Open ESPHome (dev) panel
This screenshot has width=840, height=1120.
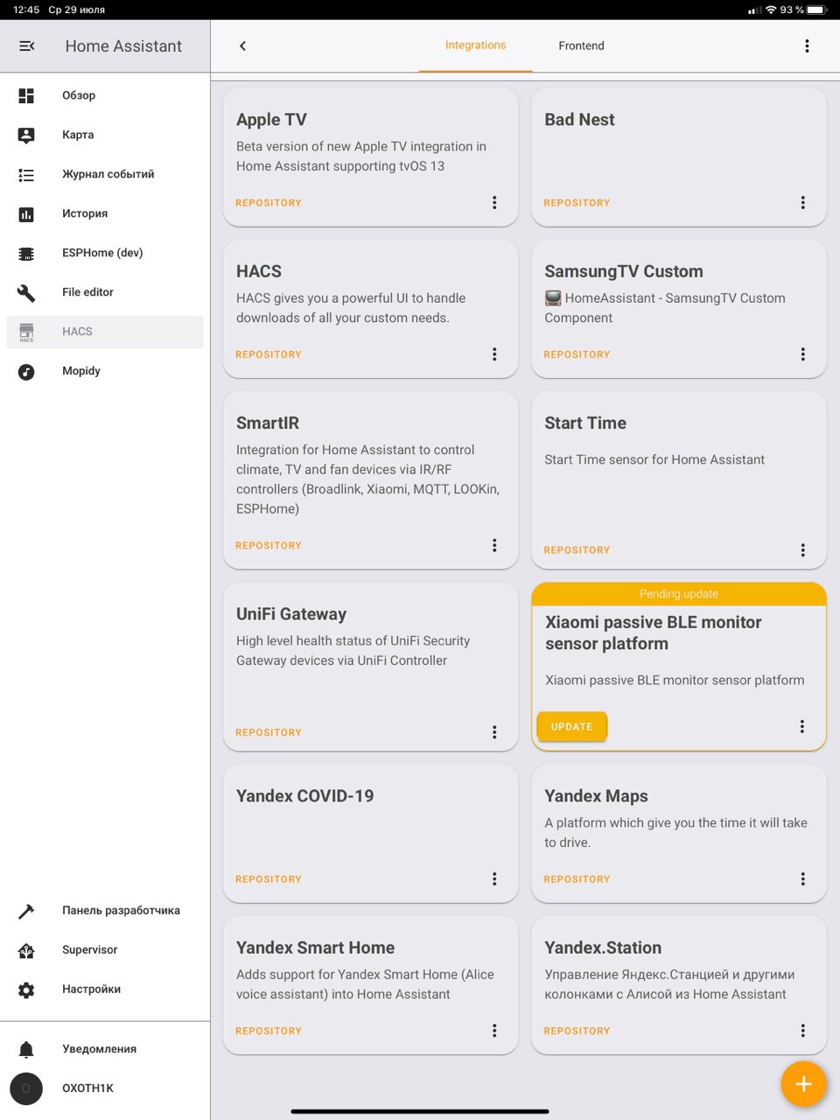coord(105,253)
